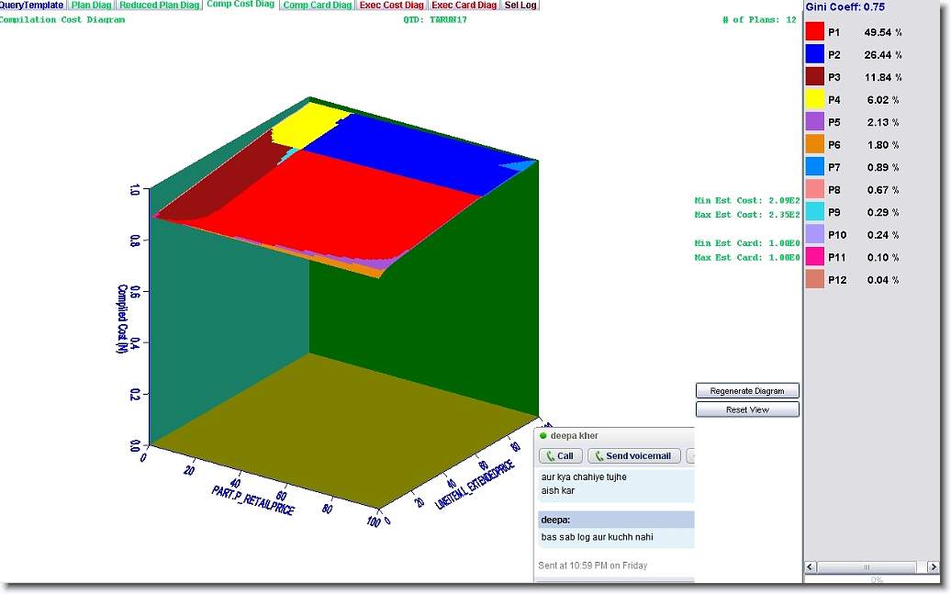Viewport: 951px width, 594px height.
Task: Select the red P1 plan color swatch
Action: coord(815,32)
